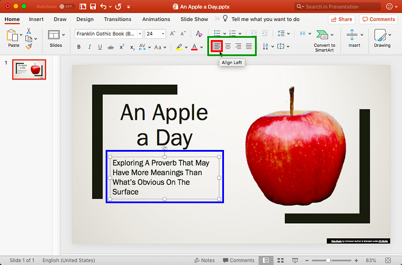The width and height of the screenshot is (402, 265).
Task: Open the font size 24 dropdown
Action: coord(163,34)
